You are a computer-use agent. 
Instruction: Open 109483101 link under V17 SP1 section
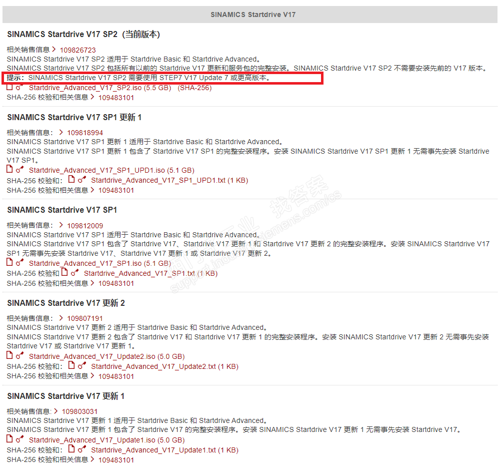point(116,284)
